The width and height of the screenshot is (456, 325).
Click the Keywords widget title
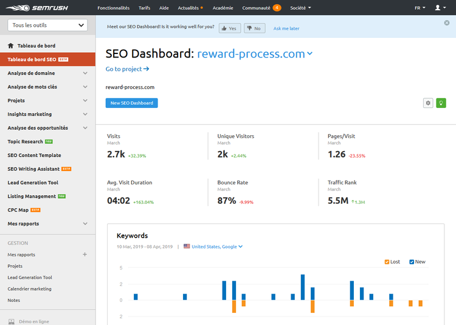click(133, 235)
